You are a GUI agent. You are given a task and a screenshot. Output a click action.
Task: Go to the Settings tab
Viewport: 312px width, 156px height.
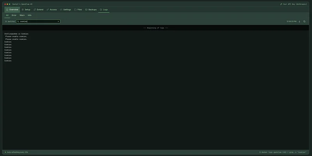tap(66, 9)
